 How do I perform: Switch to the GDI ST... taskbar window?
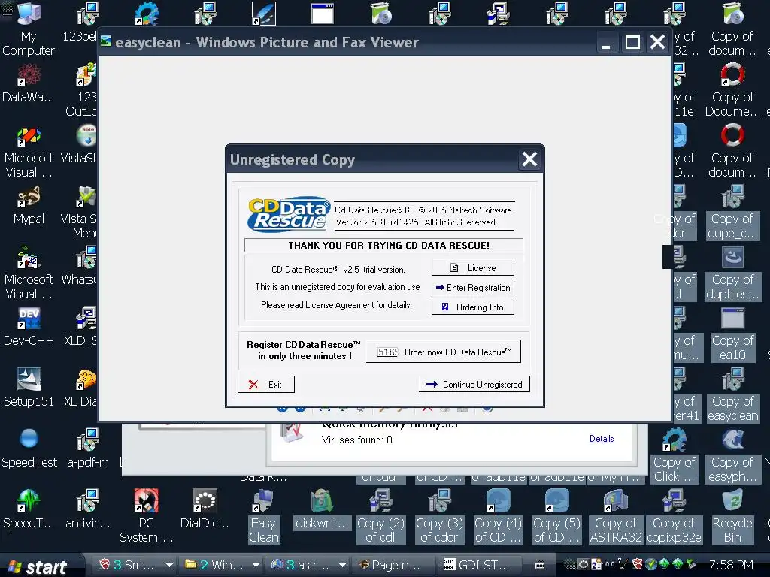point(478,565)
